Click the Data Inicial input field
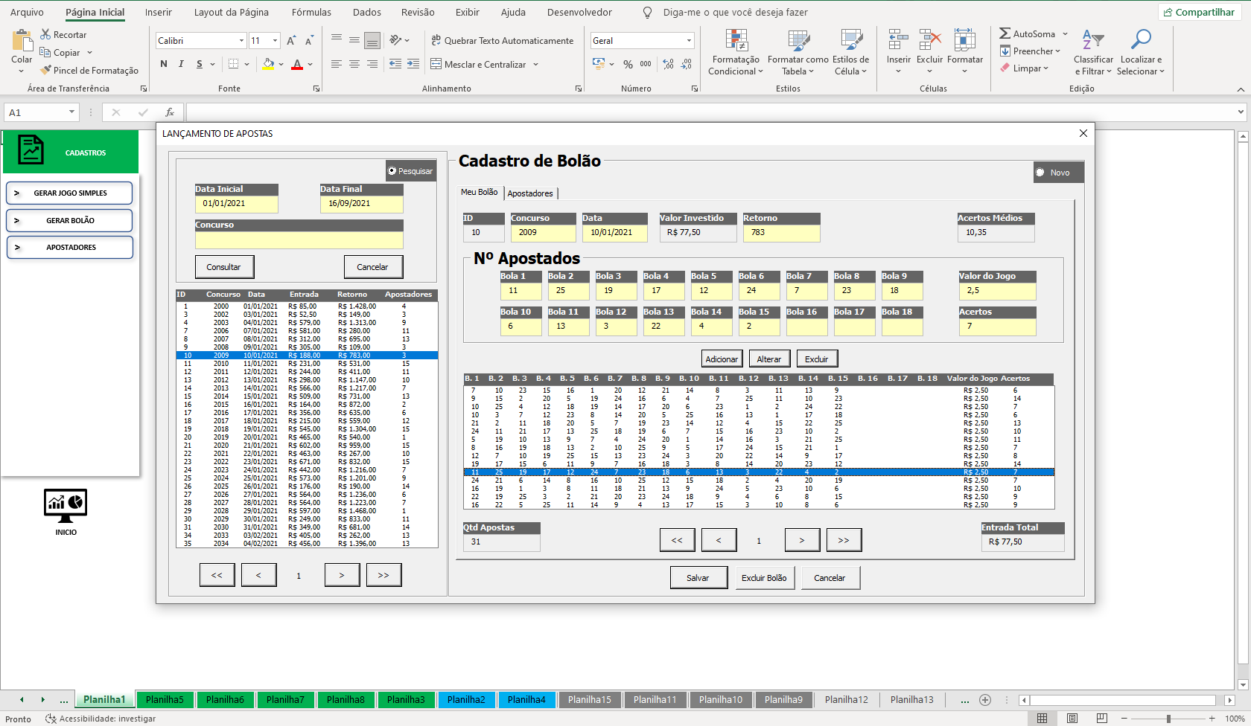1251x726 pixels. pyautogui.click(x=237, y=204)
